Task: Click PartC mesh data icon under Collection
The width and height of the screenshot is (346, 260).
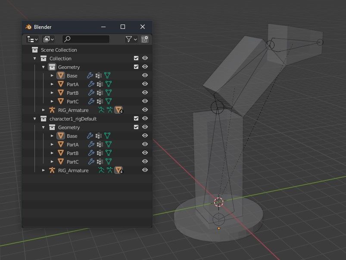Action: click(x=109, y=101)
